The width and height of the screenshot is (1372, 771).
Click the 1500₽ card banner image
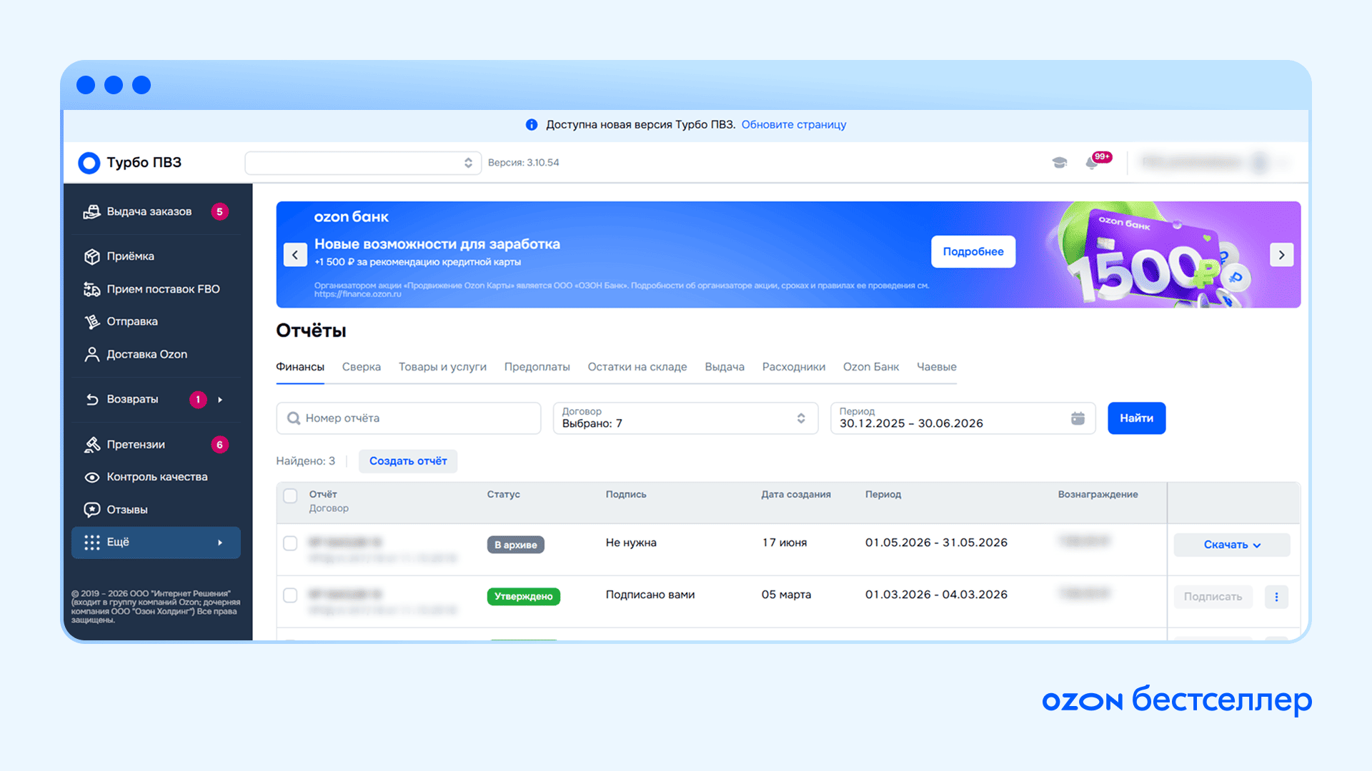1150,255
